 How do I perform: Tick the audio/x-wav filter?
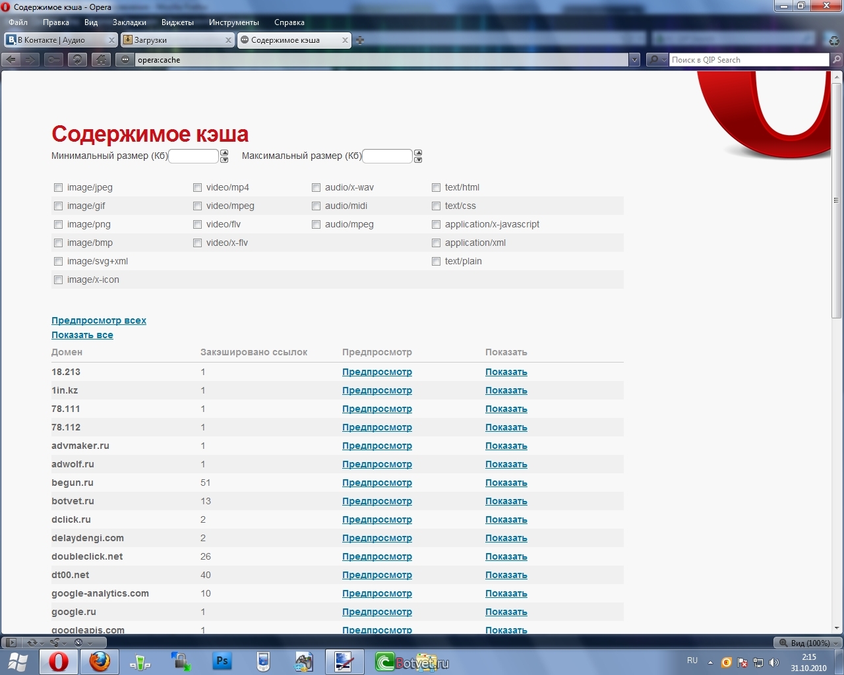[x=316, y=188]
